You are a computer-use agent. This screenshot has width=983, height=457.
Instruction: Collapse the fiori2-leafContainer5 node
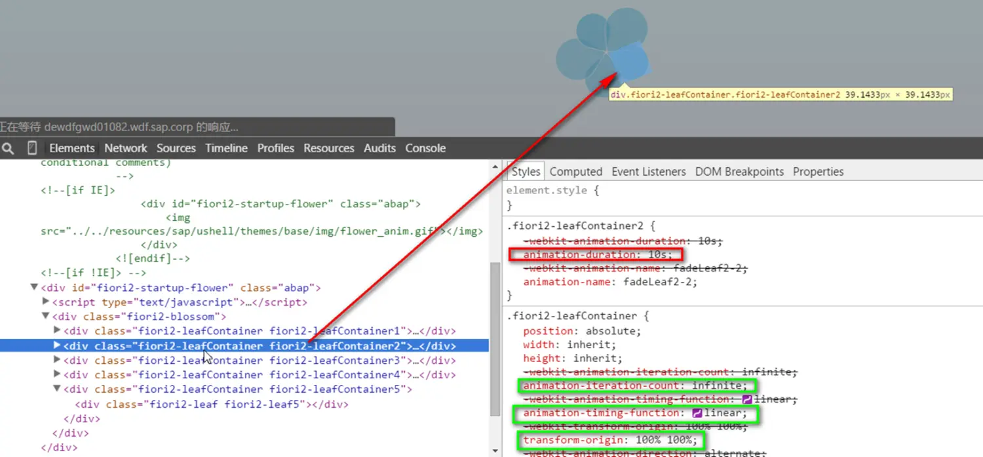click(x=57, y=389)
